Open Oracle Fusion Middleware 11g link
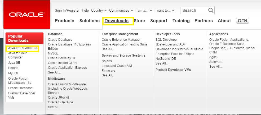 point(20,80)
